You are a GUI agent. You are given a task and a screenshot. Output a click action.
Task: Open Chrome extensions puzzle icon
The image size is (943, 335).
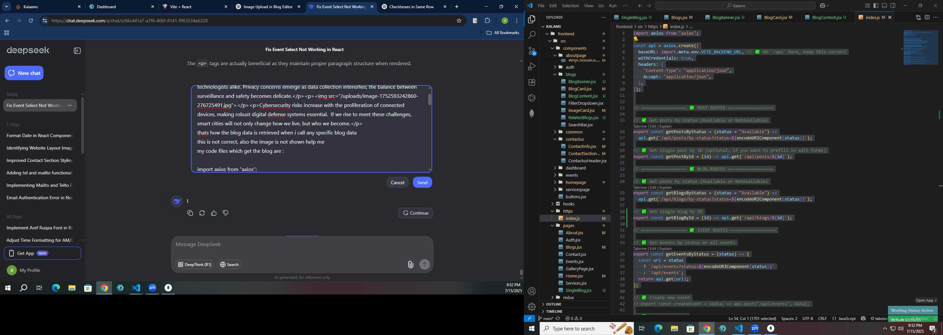click(x=488, y=21)
